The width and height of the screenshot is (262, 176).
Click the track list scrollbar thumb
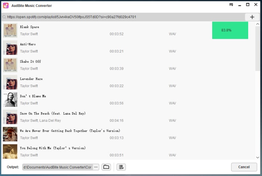tap(258, 48)
